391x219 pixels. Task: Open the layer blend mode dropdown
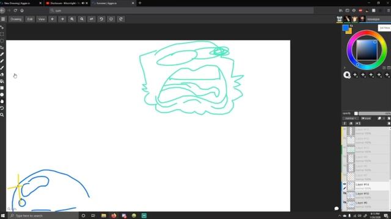click(351, 119)
